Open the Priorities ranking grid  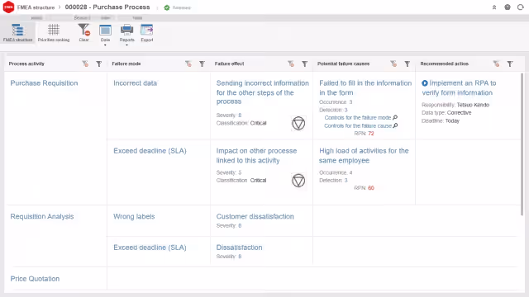click(54, 33)
